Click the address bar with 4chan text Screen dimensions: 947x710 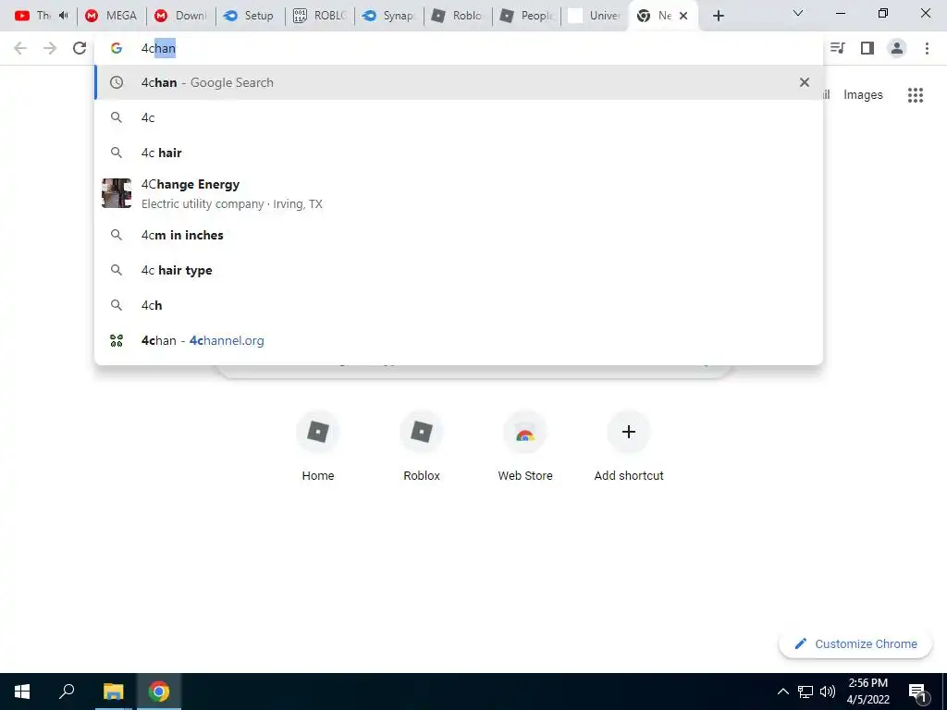459,48
